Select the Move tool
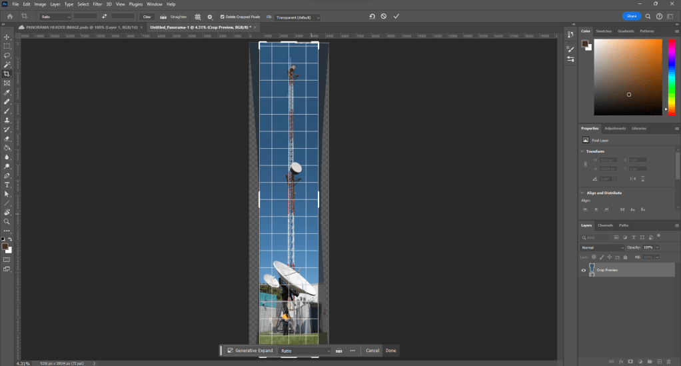 click(x=7, y=37)
